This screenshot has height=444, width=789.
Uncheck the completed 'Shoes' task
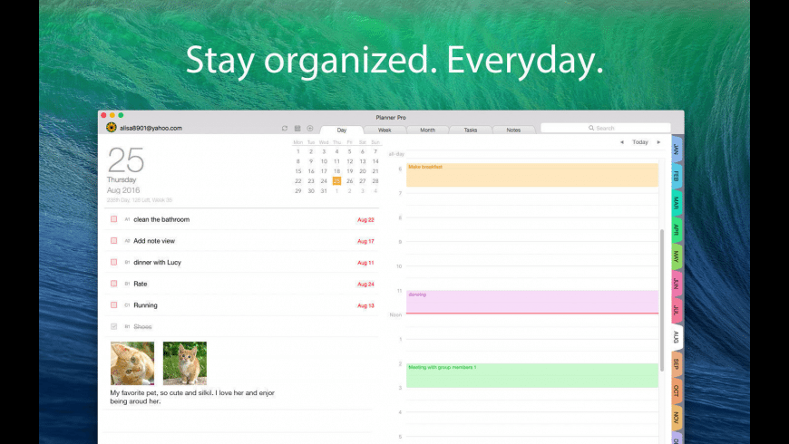pyautogui.click(x=113, y=326)
